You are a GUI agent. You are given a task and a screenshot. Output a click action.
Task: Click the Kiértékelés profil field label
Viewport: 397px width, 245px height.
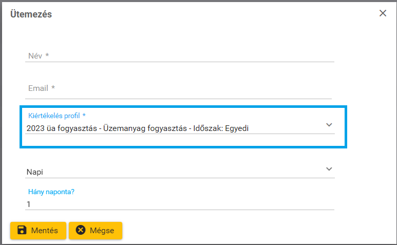[54, 116]
